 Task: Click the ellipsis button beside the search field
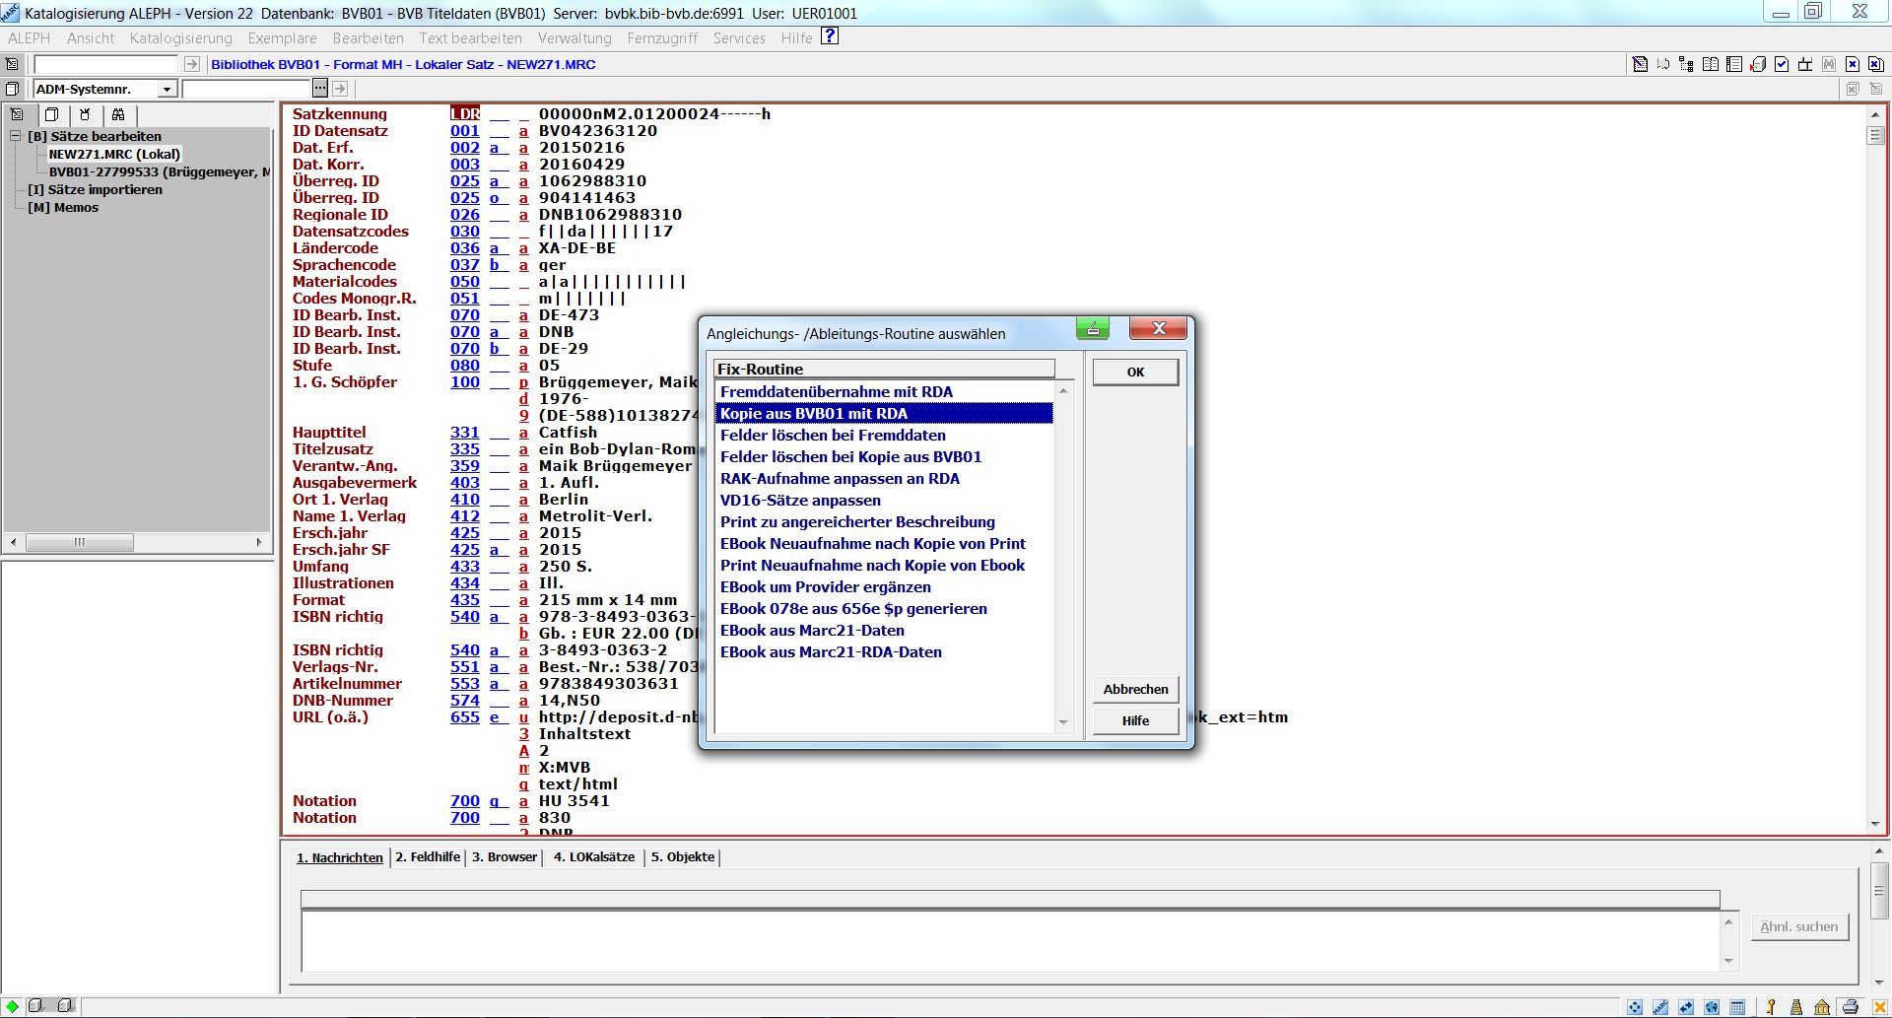pyautogui.click(x=320, y=89)
